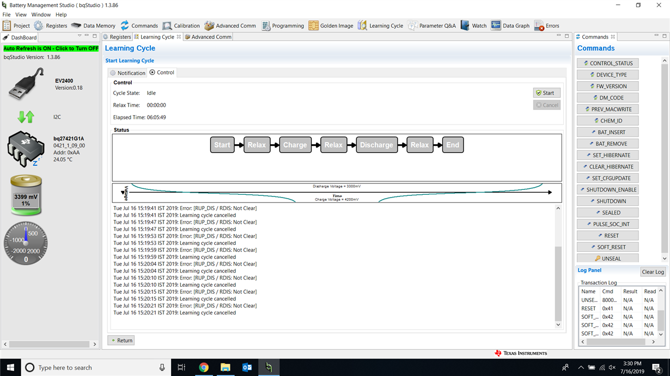Send the FW_VERSION command
Viewport: 670px width, 376px height.
pyautogui.click(x=608, y=86)
